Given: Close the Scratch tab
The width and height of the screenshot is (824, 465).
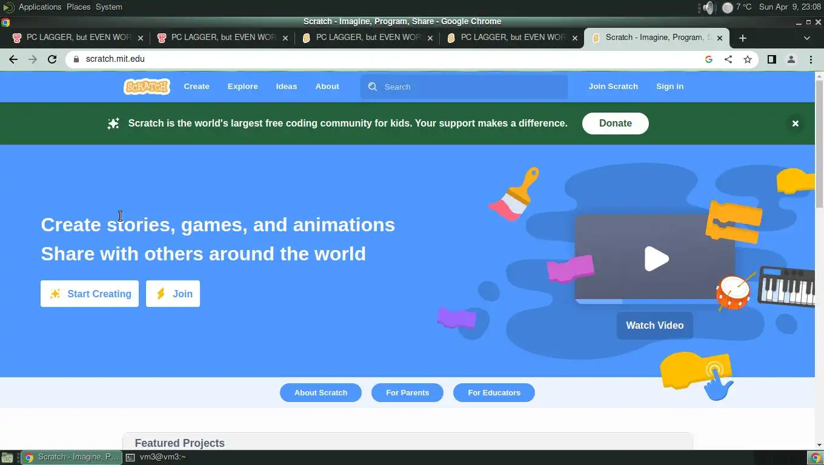Looking at the screenshot, I should pos(720,38).
